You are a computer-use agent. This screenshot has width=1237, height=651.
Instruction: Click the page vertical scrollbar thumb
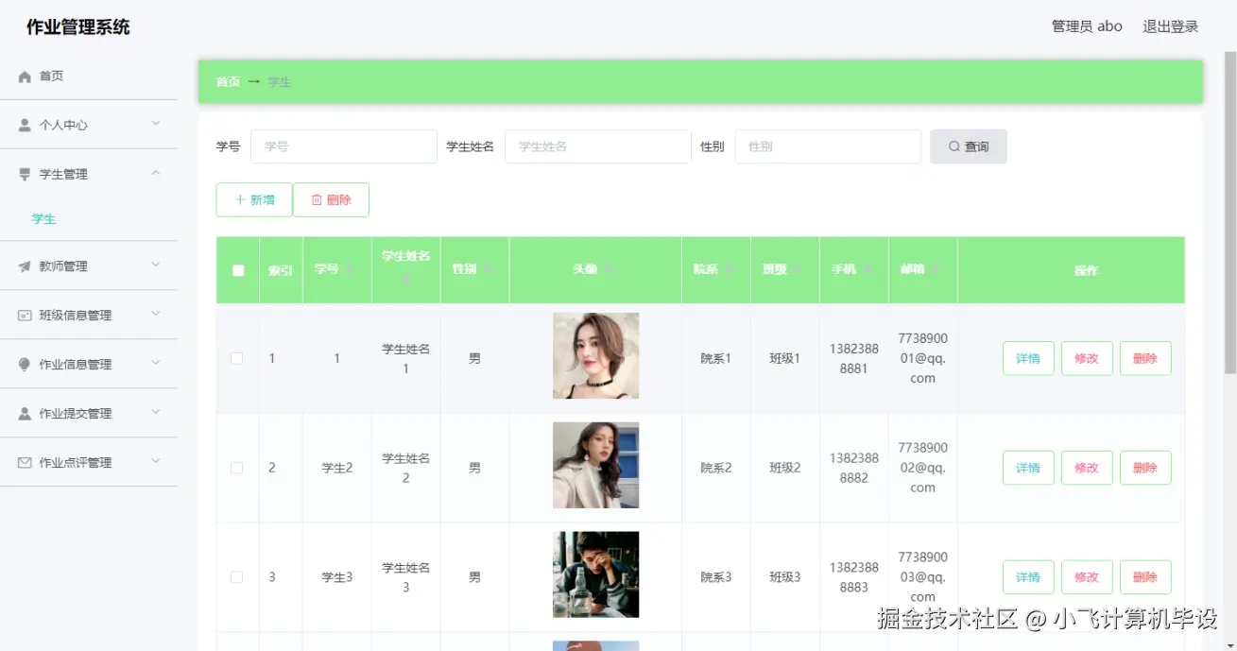click(1229, 212)
